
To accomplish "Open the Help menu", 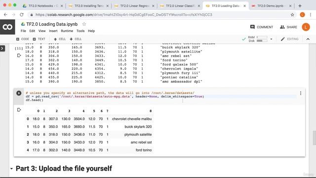I will pos(91,31).
